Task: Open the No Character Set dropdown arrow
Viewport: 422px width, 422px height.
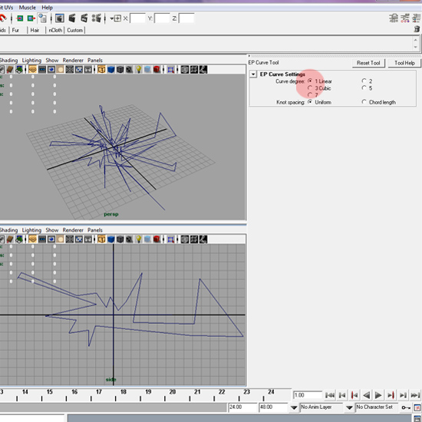Action: tap(349, 407)
